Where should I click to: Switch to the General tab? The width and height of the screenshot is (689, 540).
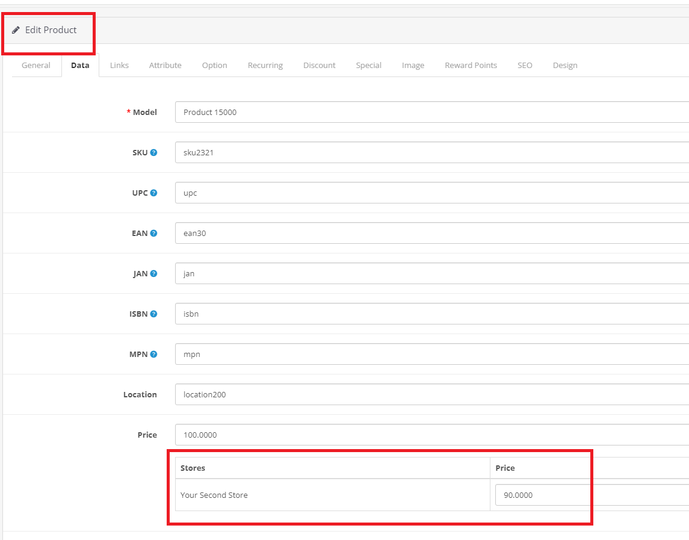coord(36,66)
